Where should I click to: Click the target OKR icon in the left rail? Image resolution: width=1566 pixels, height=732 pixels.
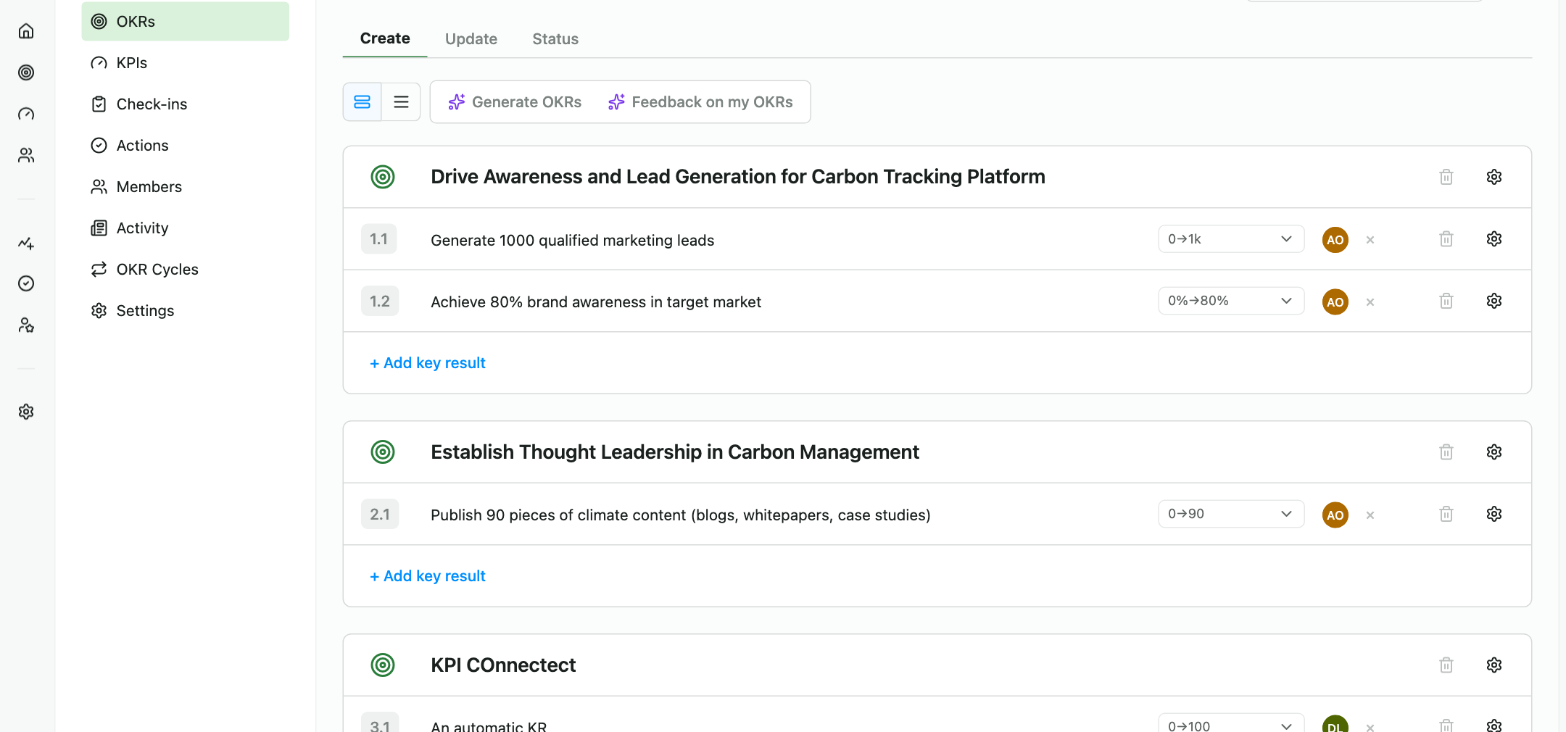click(x=26, y=72)
